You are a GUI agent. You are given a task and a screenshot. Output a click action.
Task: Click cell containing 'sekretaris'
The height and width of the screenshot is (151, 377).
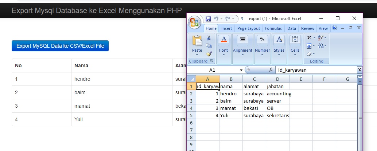pyautogui.click(x=278, y=115)
